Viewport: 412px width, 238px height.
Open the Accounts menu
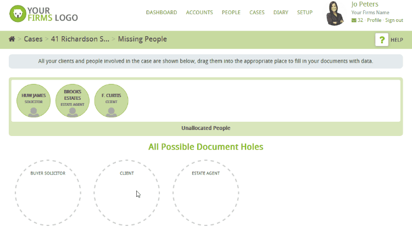tap(199, 13)
